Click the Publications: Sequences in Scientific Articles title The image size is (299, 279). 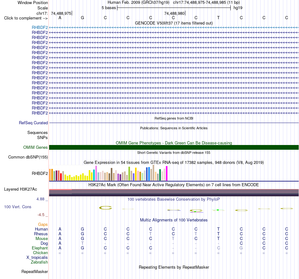coord(174,128)
